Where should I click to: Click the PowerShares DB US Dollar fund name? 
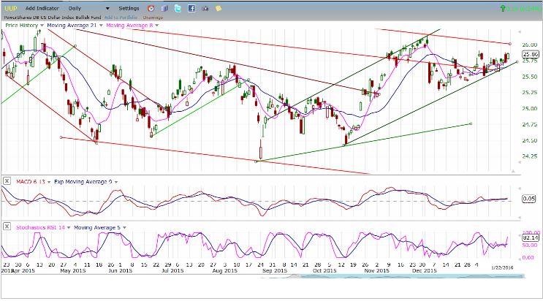(53, 17)
